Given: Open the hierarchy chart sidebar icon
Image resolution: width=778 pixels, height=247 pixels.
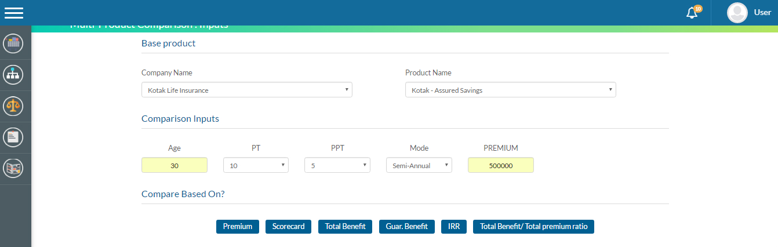Looking at the screenshot, I should [x=13, y=75].
